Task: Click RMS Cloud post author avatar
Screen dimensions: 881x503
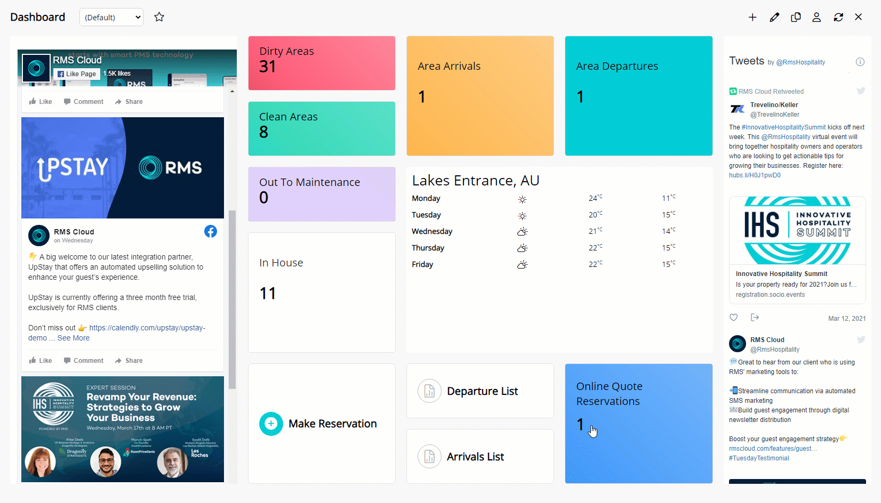Action: tap(39, 236)
